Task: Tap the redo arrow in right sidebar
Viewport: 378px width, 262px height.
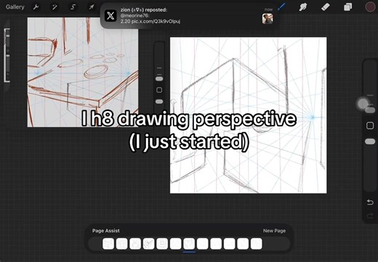Action: coord(370,216)
